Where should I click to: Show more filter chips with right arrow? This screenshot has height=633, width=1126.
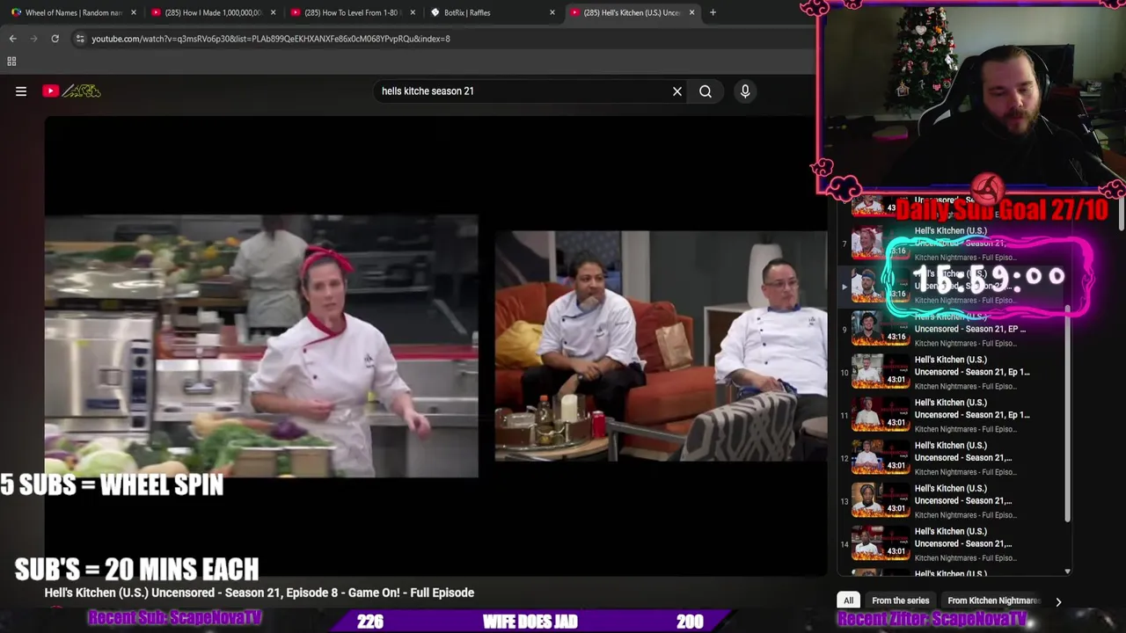[x=1058, y=601]
